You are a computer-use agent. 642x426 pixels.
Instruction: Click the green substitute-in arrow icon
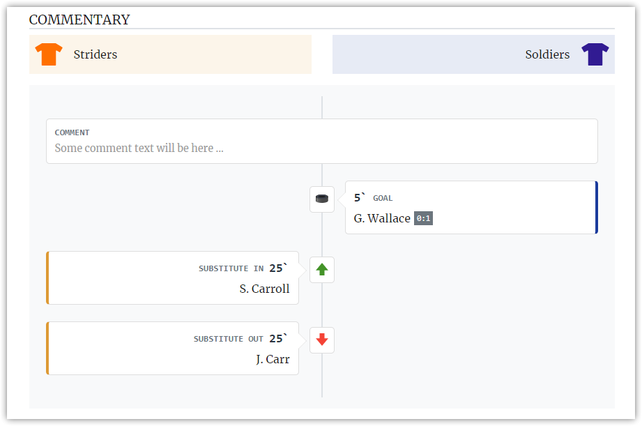[x=322, y=270]
